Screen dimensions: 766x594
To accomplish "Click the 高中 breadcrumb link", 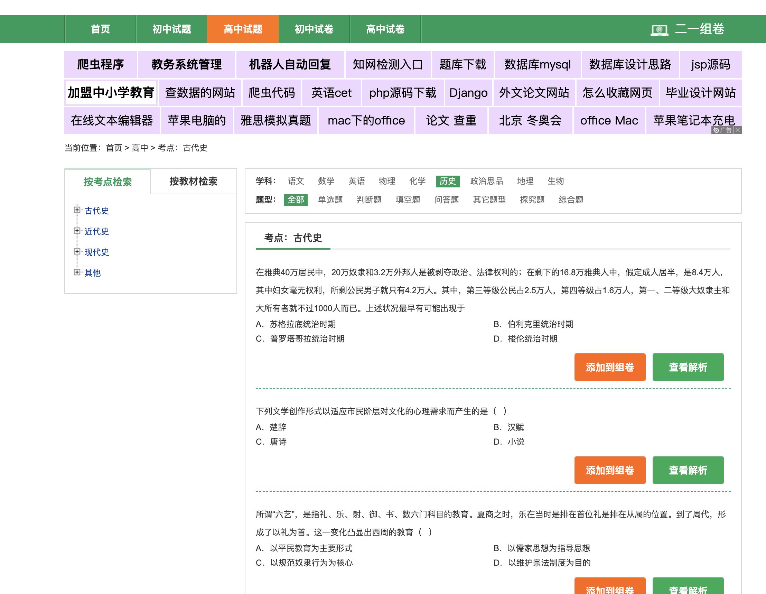I will point(140,148).
